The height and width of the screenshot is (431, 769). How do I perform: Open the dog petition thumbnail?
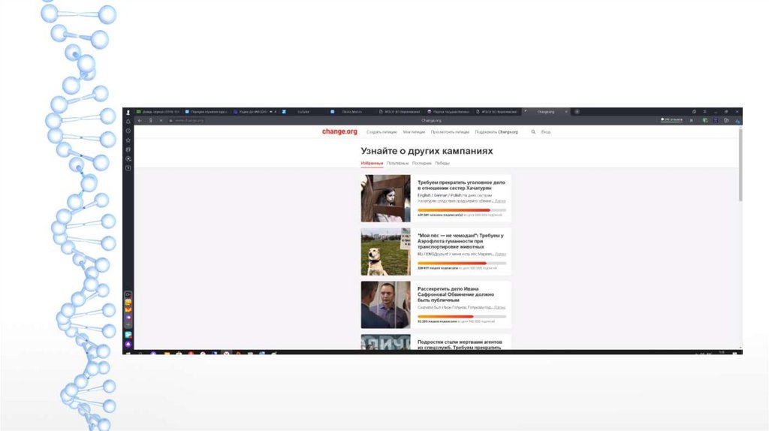coord(385,252)
